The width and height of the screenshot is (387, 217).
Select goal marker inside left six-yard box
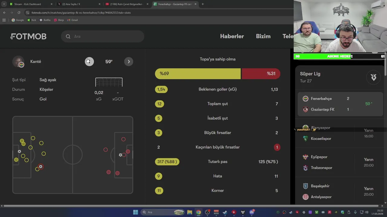point(19,152)
